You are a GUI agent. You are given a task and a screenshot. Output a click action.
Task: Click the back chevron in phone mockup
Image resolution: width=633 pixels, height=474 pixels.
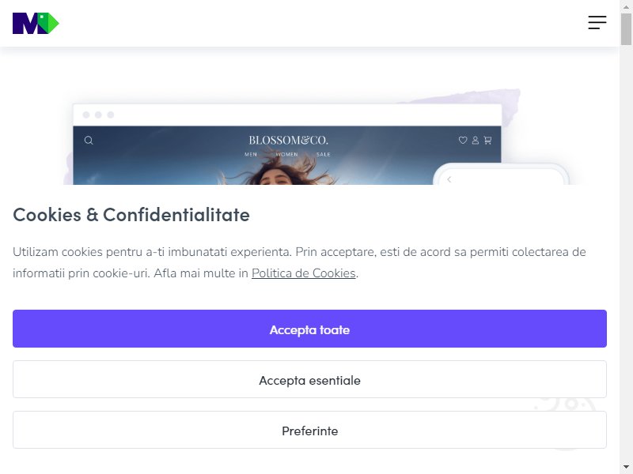click(449, 180)
